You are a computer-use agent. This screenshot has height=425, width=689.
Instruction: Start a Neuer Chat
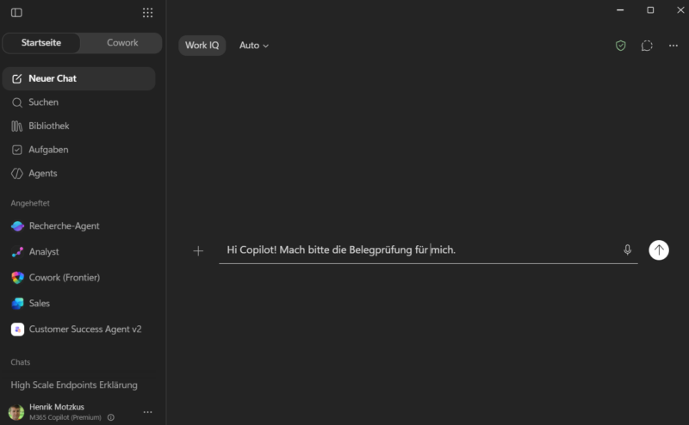click(x=78, y=78)
